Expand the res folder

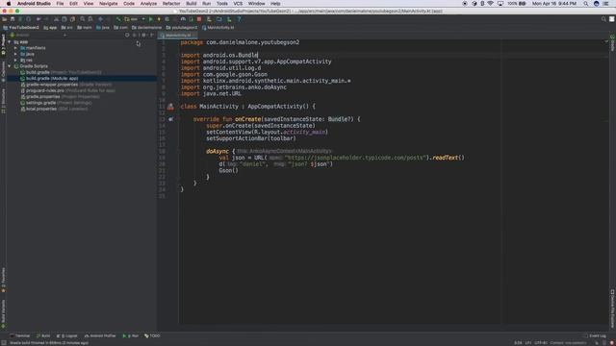pyautogui.click(x=15, y=60)
